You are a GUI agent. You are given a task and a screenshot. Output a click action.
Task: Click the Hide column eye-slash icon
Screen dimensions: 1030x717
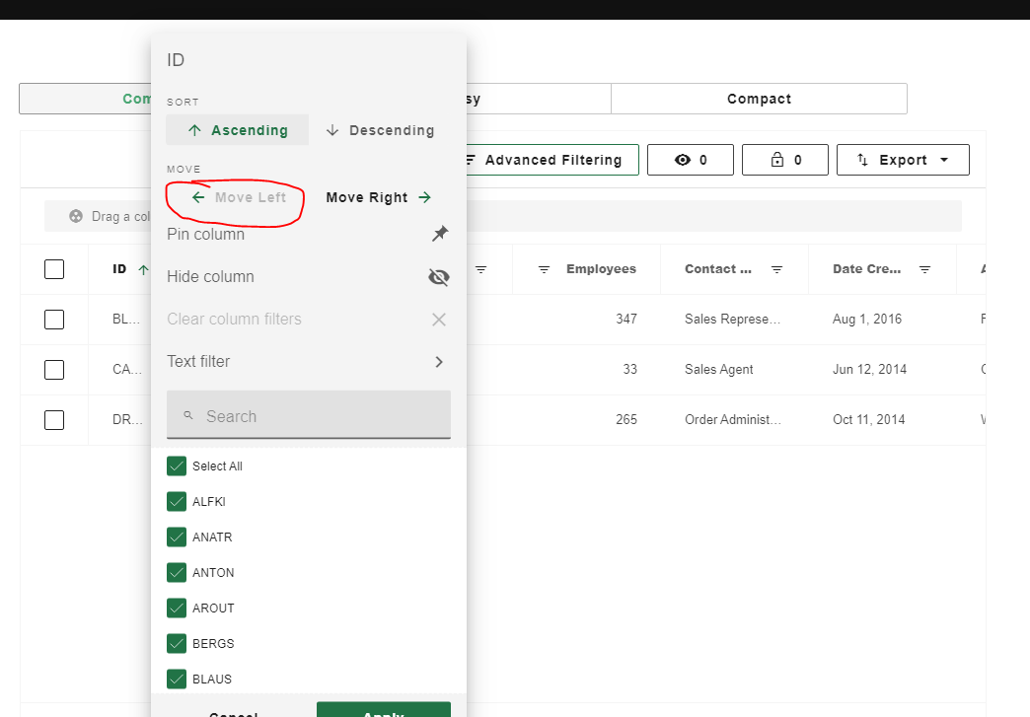click(438, 277)
